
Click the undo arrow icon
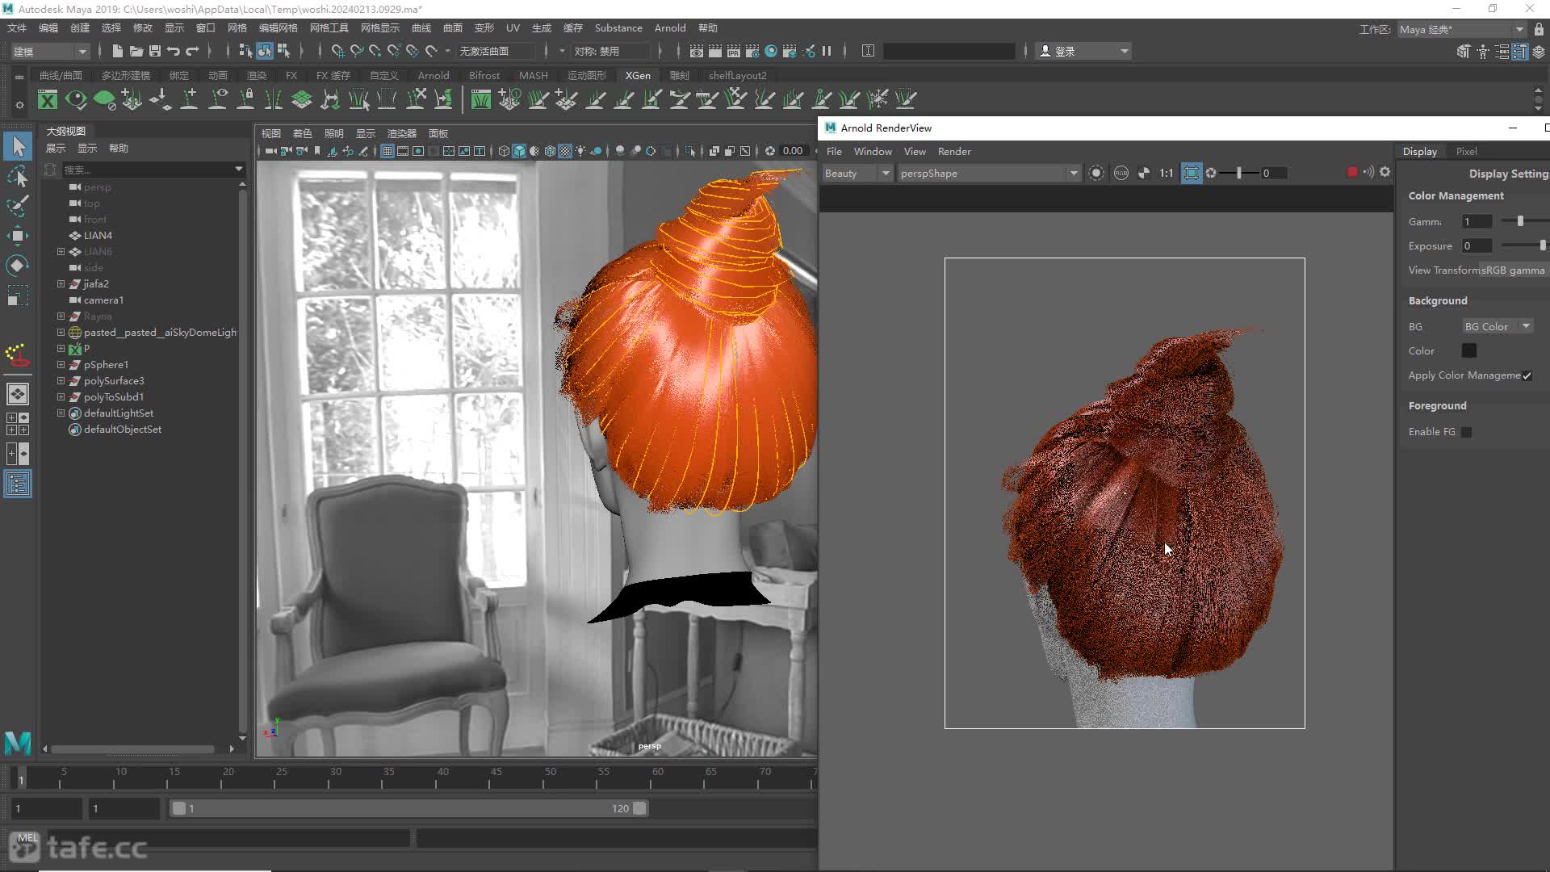pyautogui.click(x=174, y=51)
